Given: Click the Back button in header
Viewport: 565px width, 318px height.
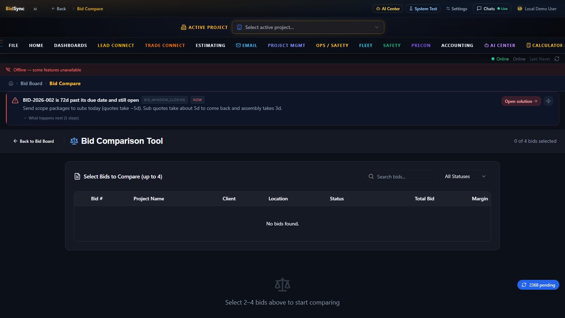Looking at the screenshot, I should [59, 8].
